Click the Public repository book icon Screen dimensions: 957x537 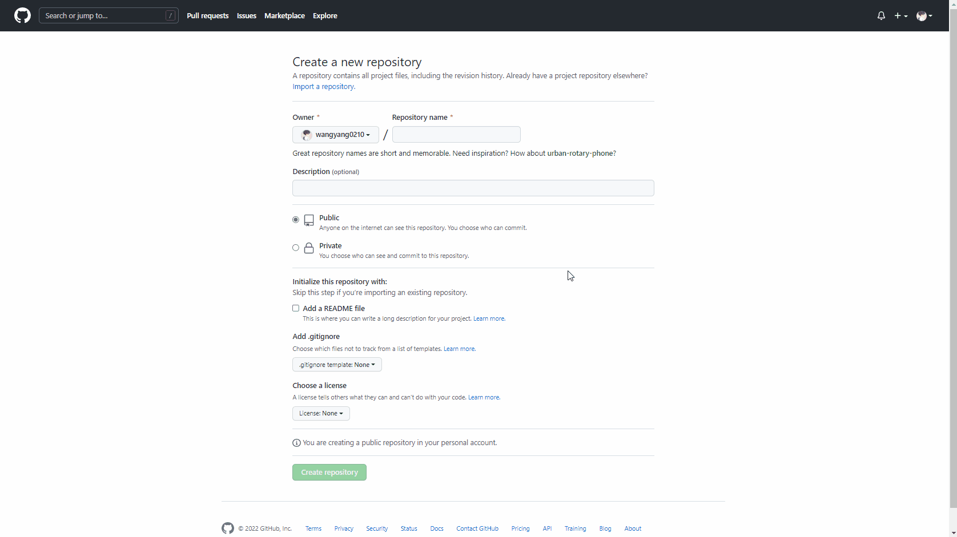(x=308, y=221)
